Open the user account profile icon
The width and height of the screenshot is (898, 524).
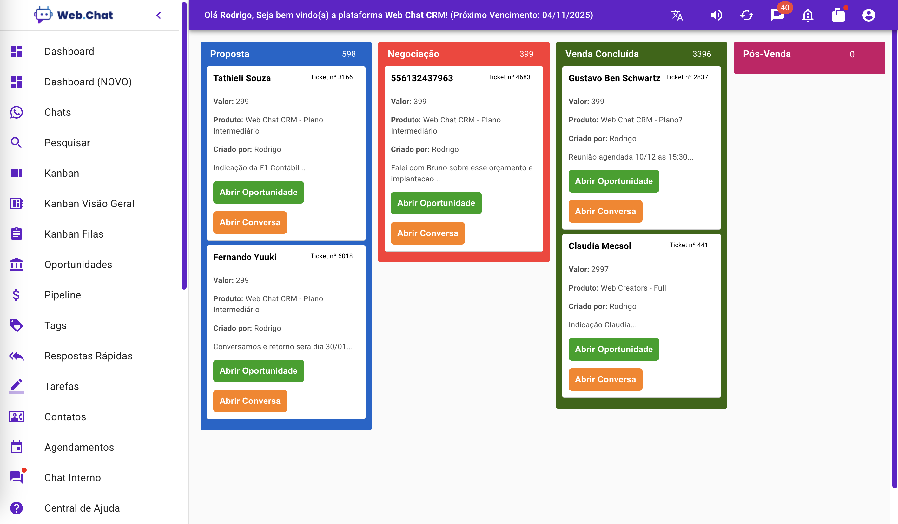869,15
